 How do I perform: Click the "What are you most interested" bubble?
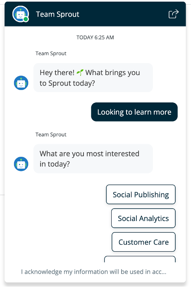[x=93, y=158]
